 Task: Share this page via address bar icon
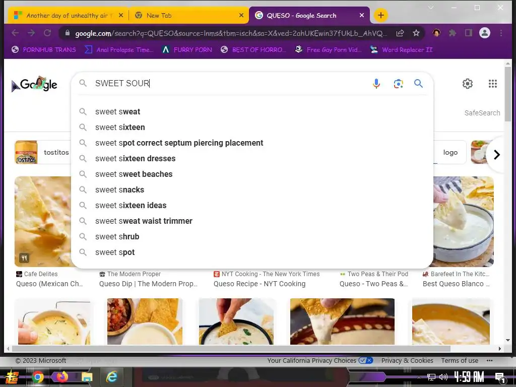400,33
